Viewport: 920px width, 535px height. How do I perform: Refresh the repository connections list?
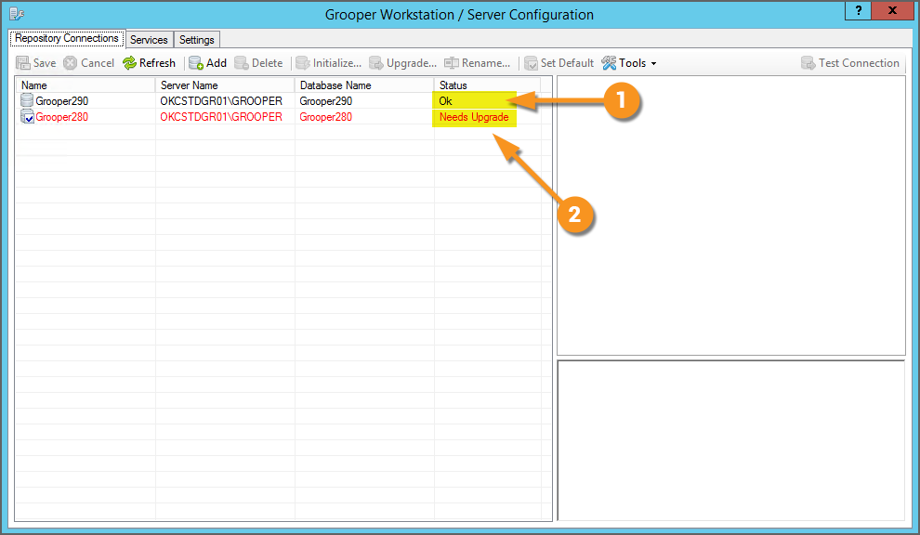tap(149, 63)
